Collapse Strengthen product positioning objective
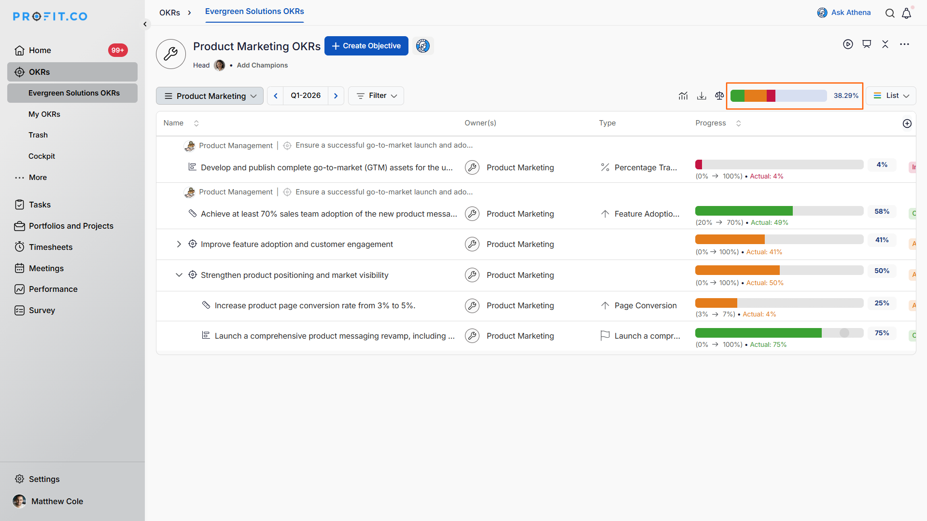The width and height of the screenshot is (927, 521). tap(179, 275)
